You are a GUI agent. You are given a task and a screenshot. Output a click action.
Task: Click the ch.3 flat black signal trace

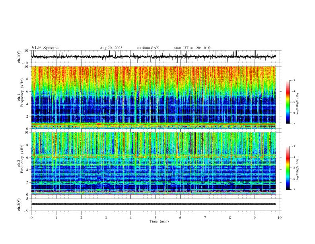[153, 204]
